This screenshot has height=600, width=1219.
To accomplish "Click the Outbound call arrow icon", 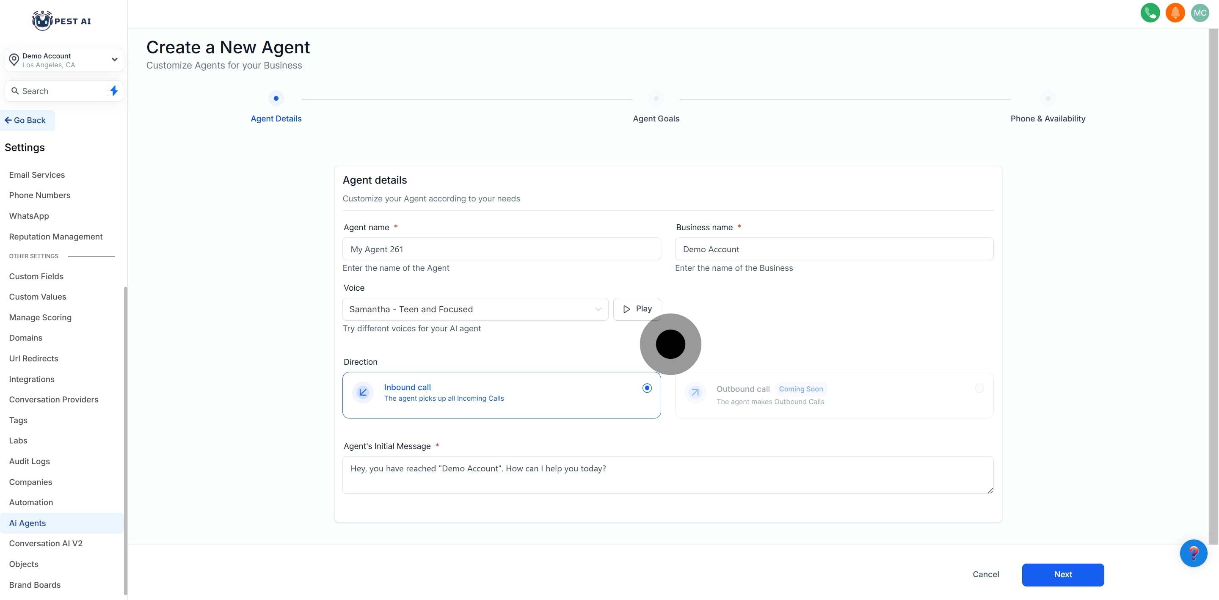I will pos(695,392).
